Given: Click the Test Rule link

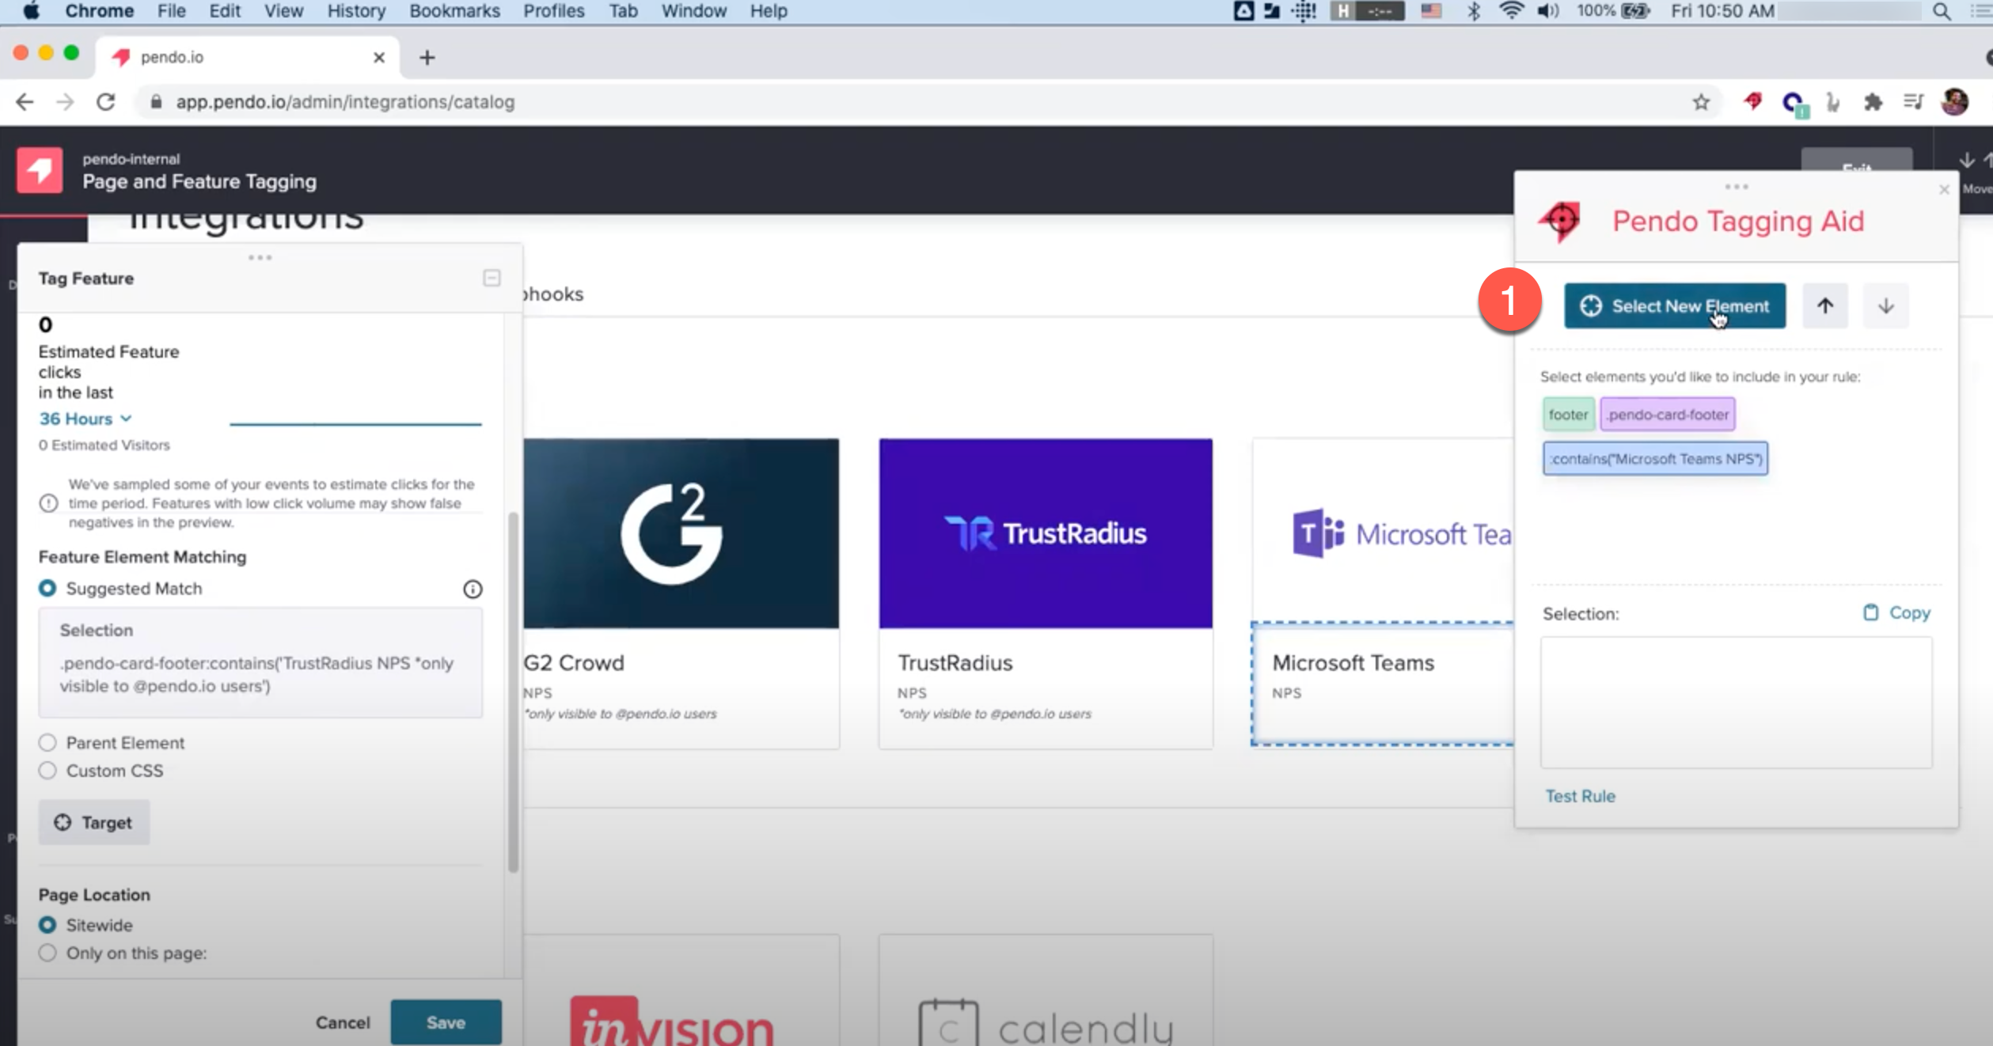Looking at the screenshot, I should pyautogui.click(x=1580, y=796).
